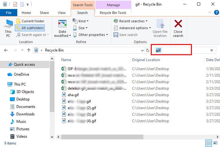Viewport: 220px width, 147px height.
Task: Select Current folder search scope
Action: point(30,21)
